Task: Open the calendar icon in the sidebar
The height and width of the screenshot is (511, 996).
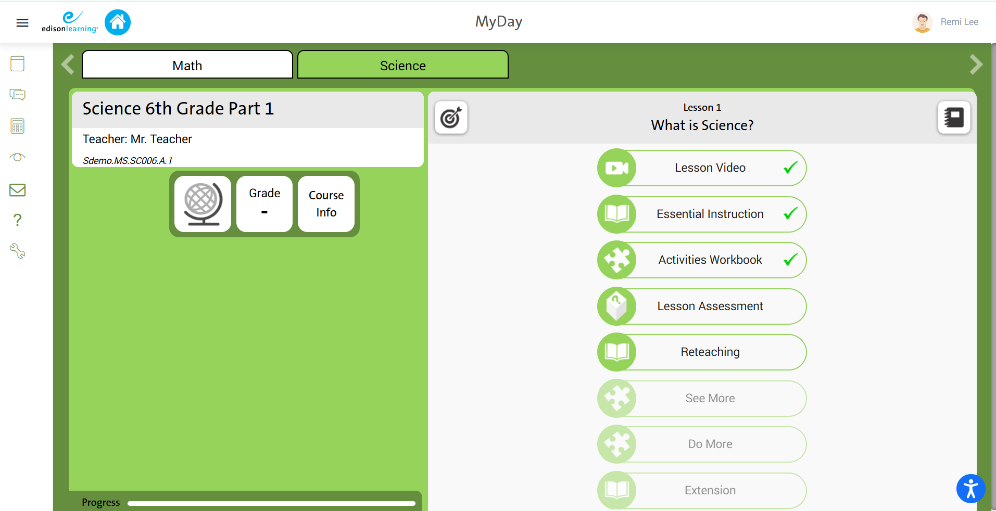Action: tap(17, 63)
